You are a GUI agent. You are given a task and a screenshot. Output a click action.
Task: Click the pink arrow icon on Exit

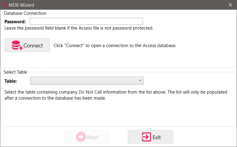[x=146, y=137]
